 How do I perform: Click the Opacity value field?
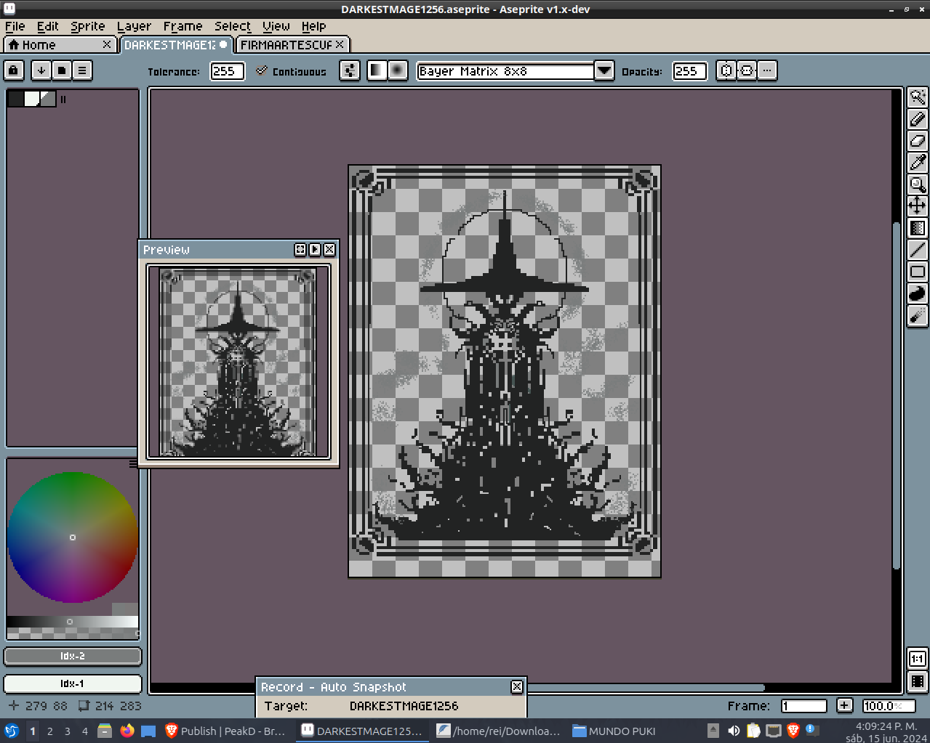pyautogui.click(x=689, y=71)
